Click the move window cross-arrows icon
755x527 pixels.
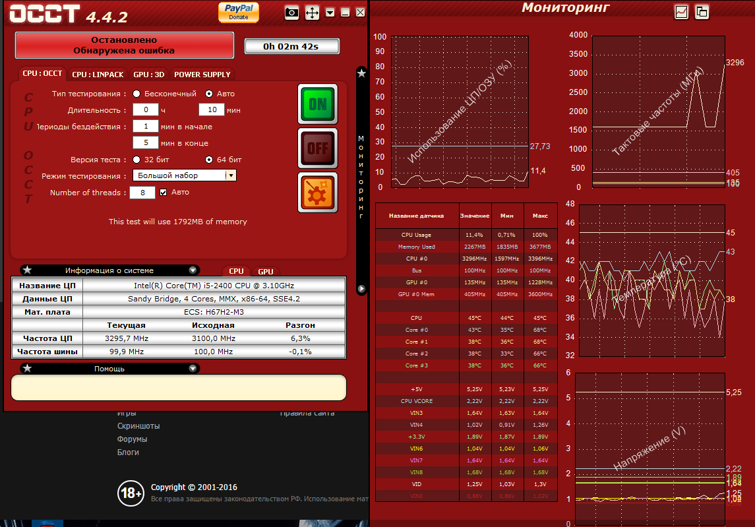[312, 13]
